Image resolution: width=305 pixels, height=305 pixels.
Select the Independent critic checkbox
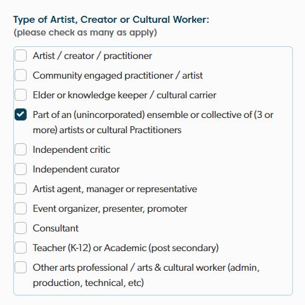pos(20,150)
